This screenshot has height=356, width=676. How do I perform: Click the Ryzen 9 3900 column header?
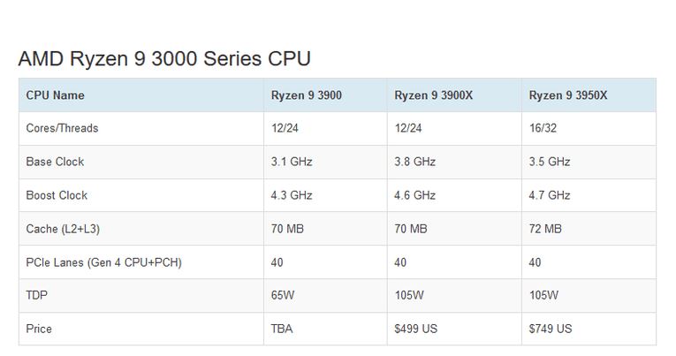306,95
